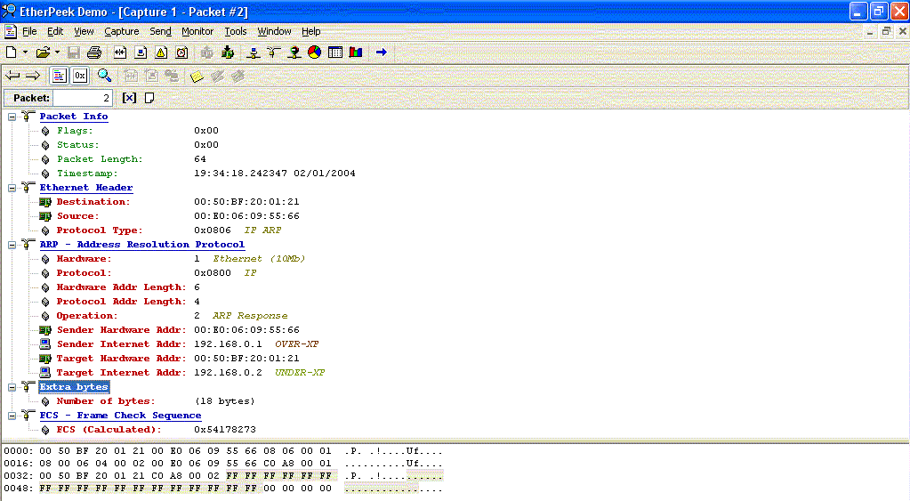Click the magnifying glass icon
This screenshot has width=910, height=501.
(x=104, y=76)
